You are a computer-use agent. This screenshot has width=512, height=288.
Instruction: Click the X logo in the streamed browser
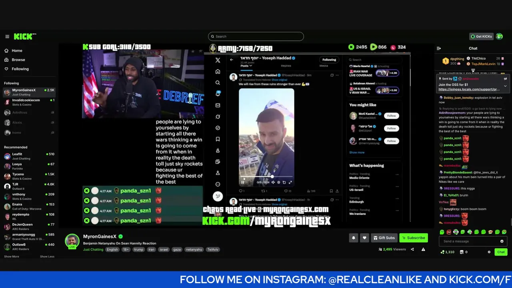218,60
